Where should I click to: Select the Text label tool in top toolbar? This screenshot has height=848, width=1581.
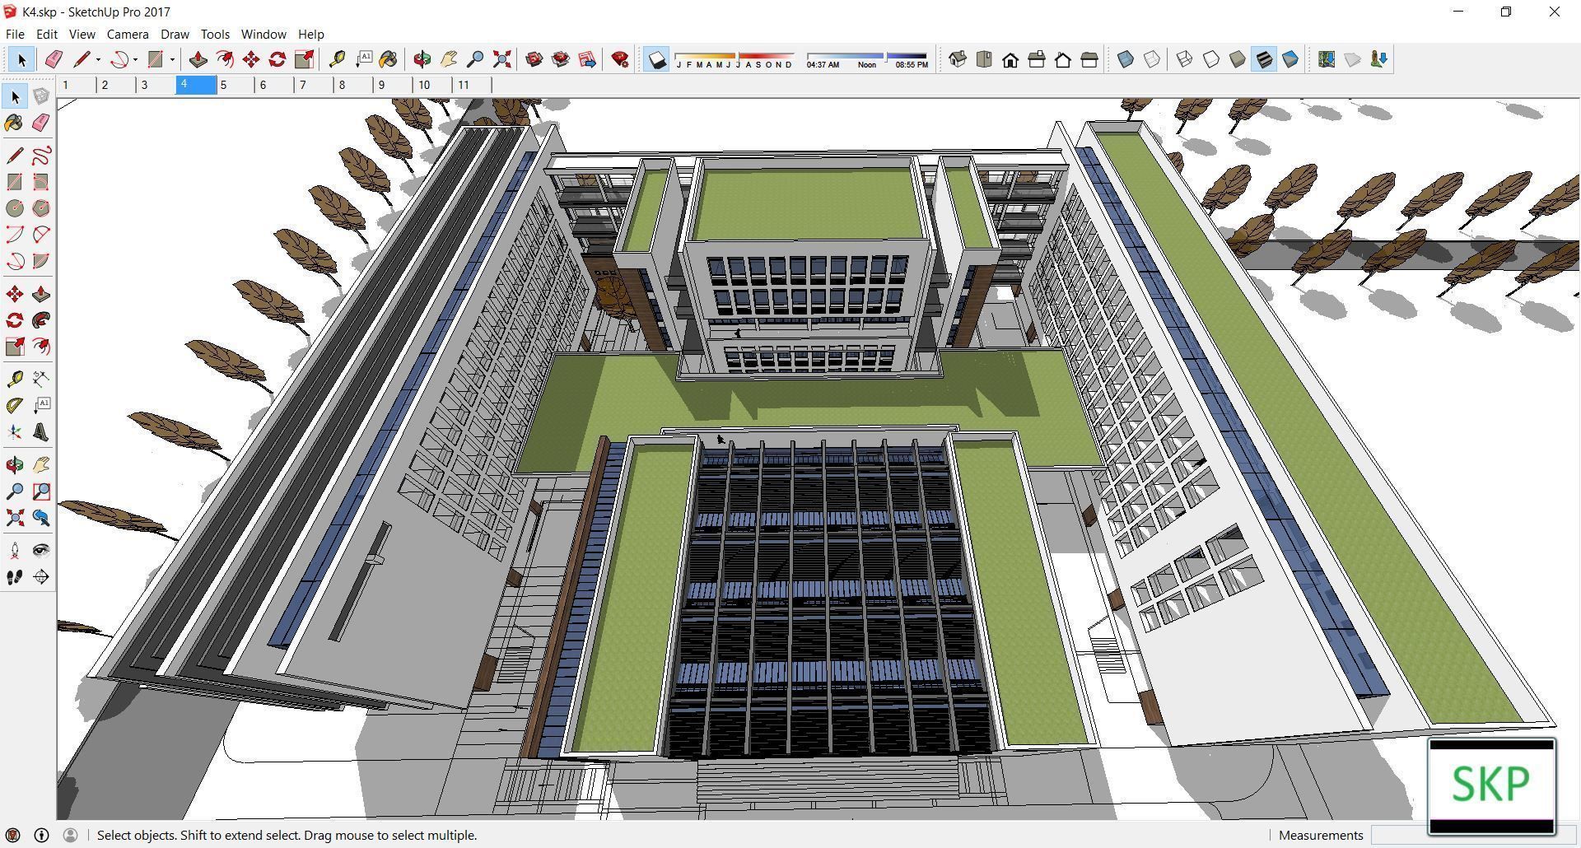tap(363, 59)
